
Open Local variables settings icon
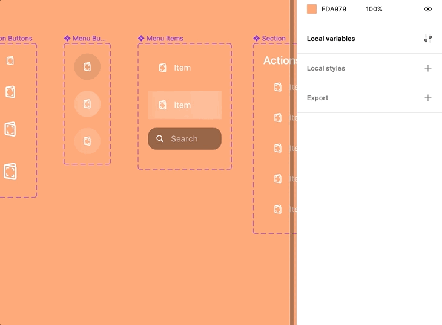428,39
